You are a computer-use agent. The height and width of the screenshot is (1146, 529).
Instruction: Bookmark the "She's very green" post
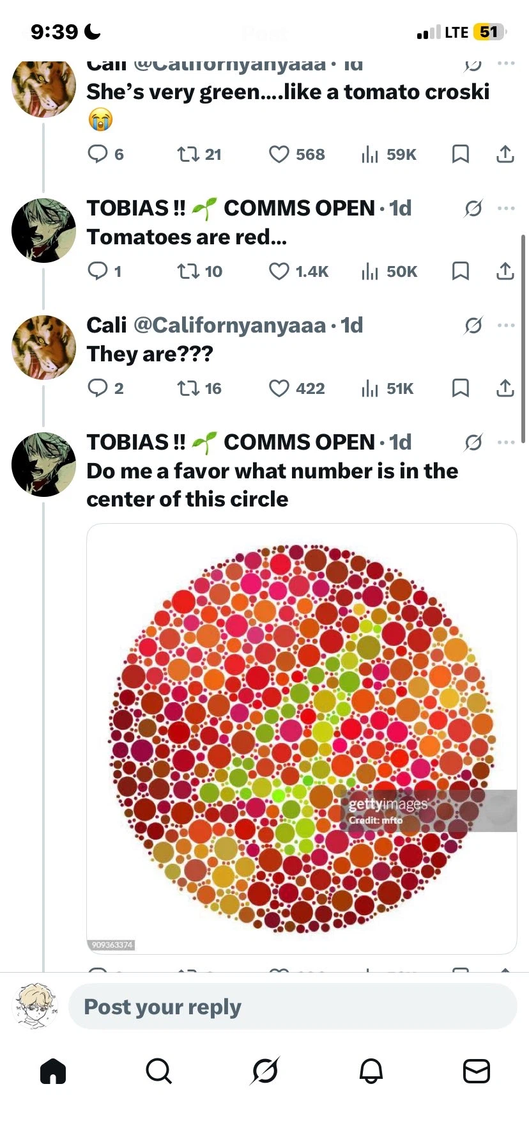(460, 154)
